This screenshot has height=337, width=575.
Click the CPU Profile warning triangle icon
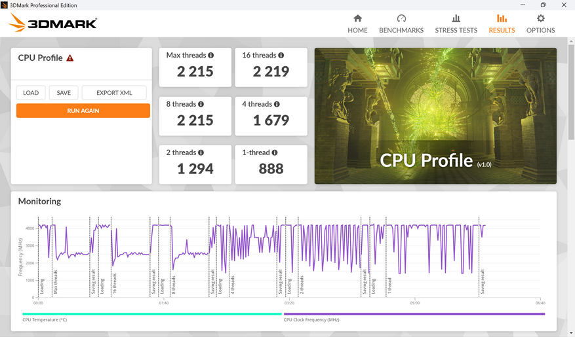69,58
